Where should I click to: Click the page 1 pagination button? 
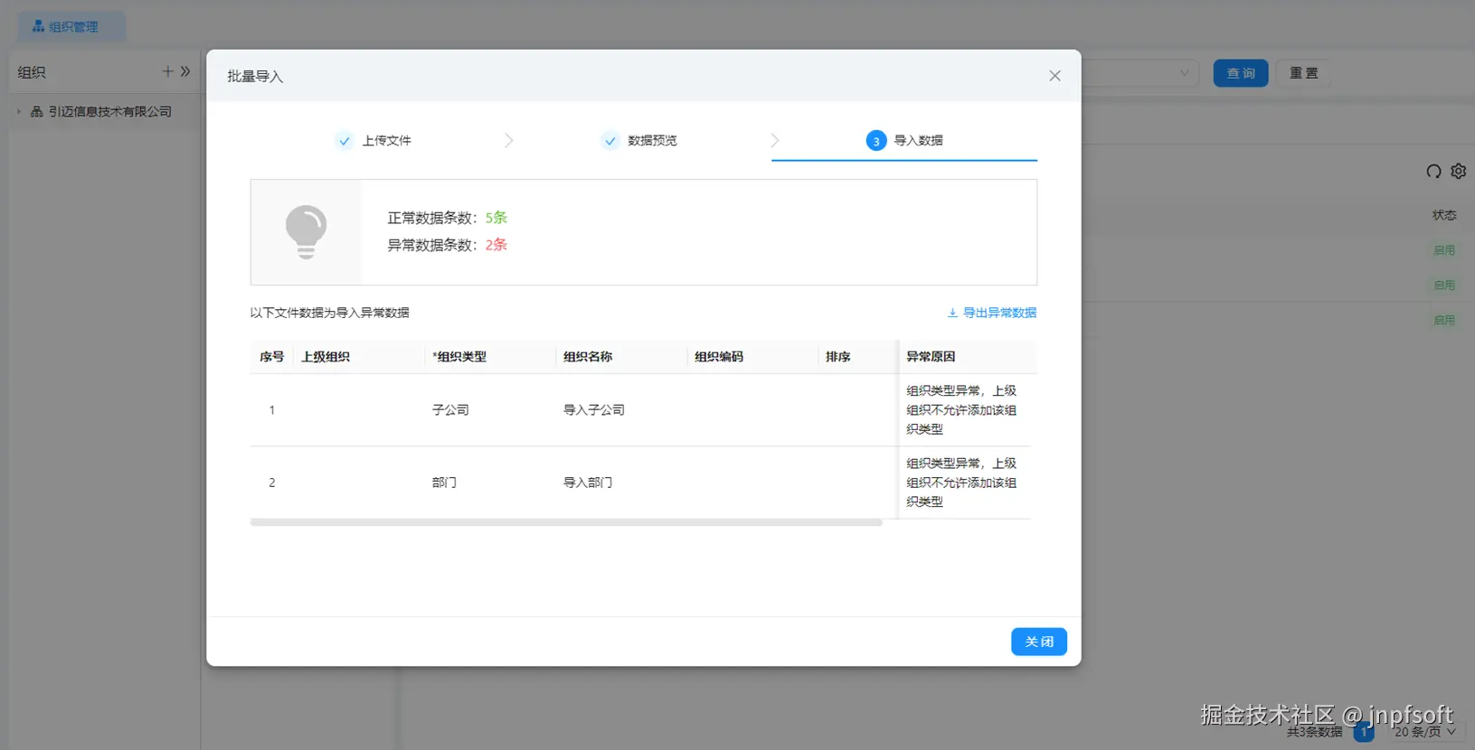click(x=1364, y=732)
